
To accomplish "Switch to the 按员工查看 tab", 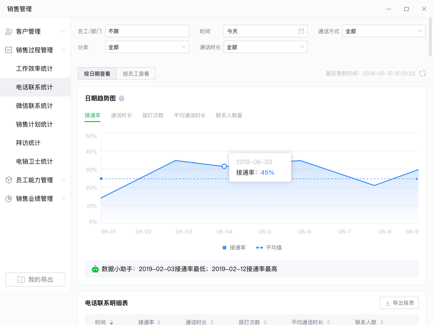I will tap(136, 73).
